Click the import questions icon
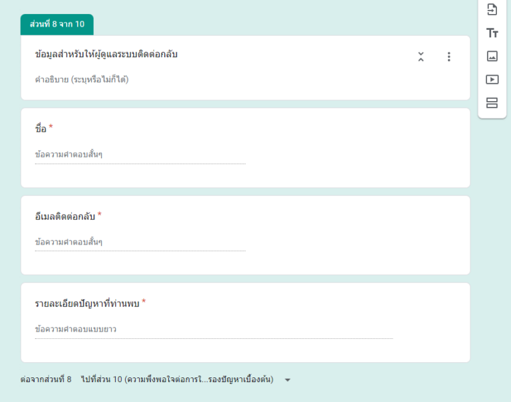The height and width of the screenshot is (402, 511). point(492,10)
